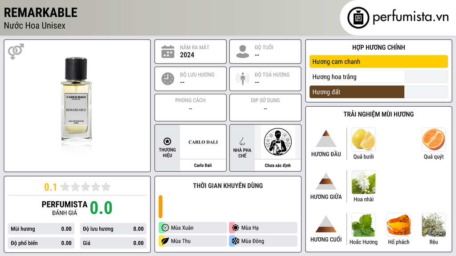The width and height of the screenshot is (456, 256).
Task: Open the Hổ phách note image
Action: point(399,224)
